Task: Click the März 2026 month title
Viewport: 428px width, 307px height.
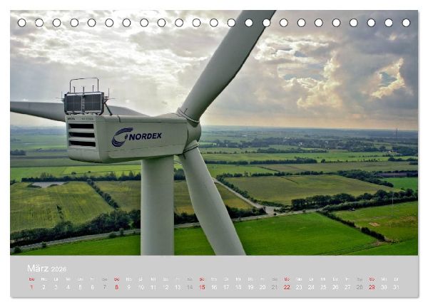Action: pos(46,269)
